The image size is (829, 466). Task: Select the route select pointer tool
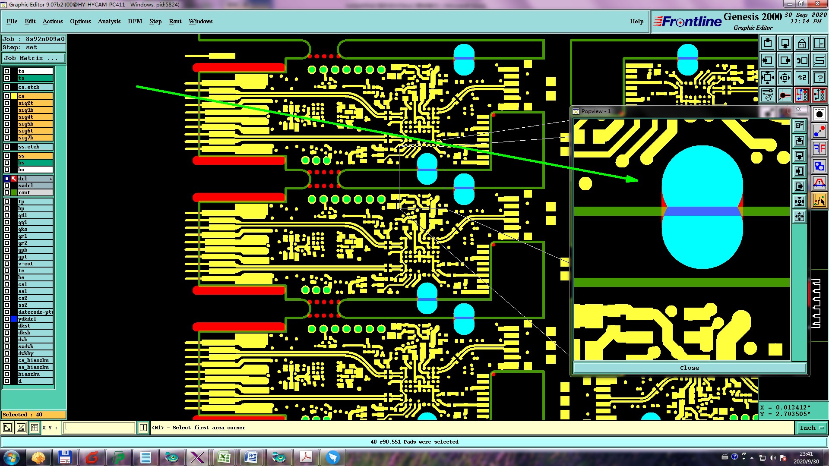point(819,200)
